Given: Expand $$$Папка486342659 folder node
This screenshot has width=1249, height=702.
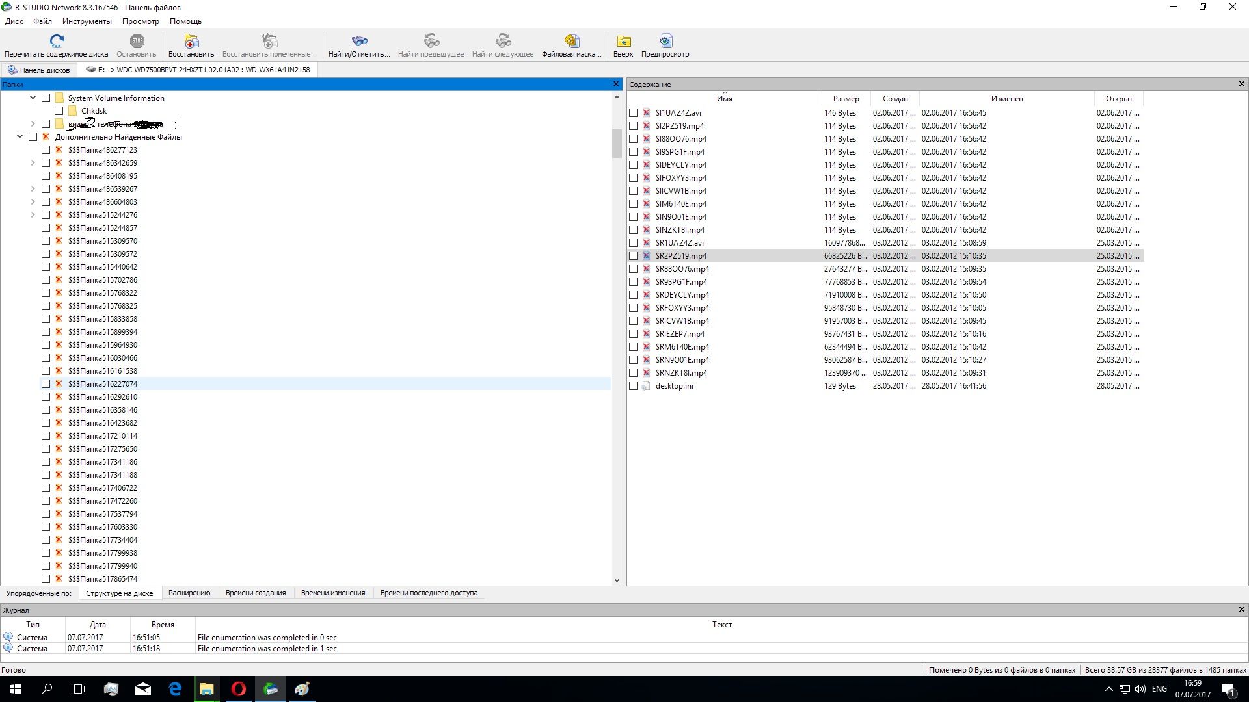Looking at the screenshot, I should [x=33, y=162].
